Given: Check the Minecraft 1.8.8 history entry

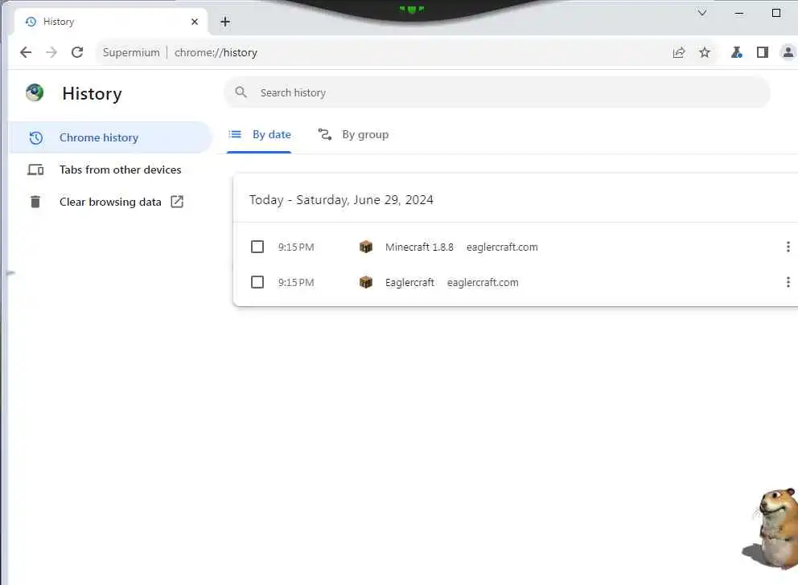Looking at the screenshot, I should 257,247.
